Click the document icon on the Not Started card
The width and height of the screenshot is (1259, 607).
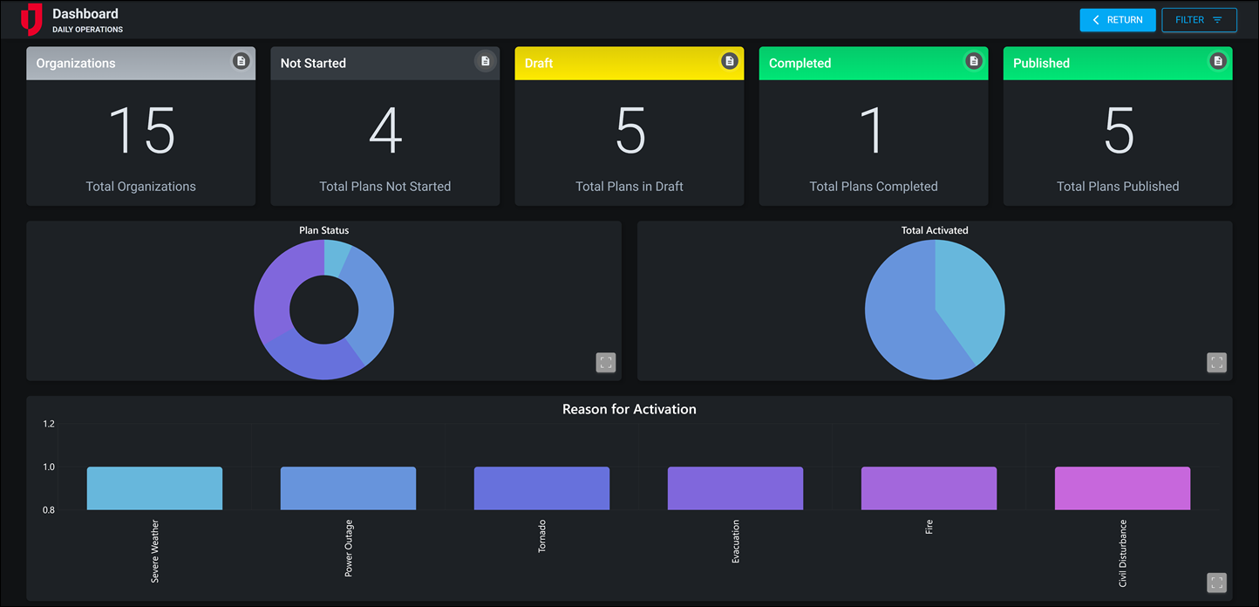coord(486,61)
